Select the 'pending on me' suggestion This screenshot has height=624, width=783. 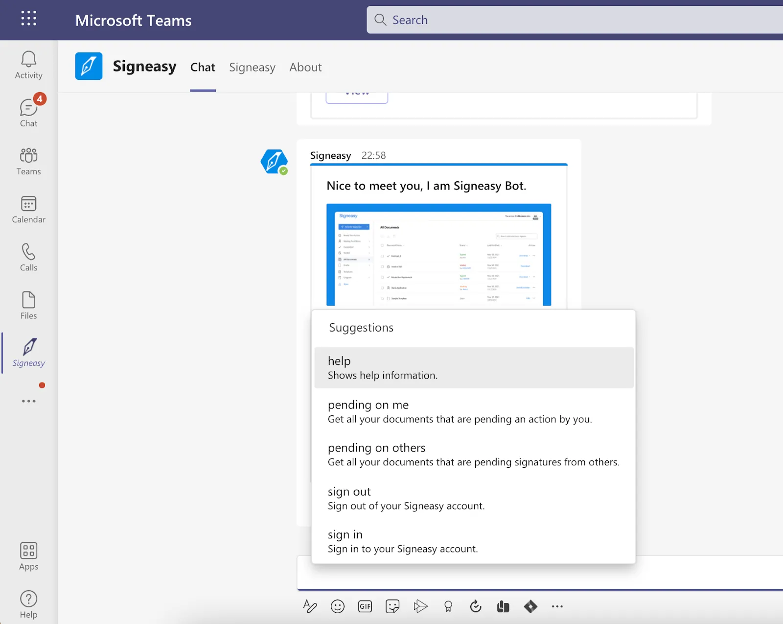[x=474, y=411]
